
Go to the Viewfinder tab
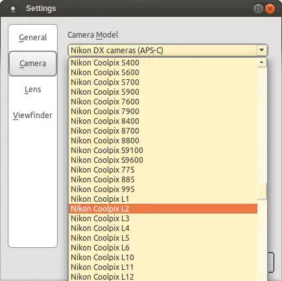(32, 116)
